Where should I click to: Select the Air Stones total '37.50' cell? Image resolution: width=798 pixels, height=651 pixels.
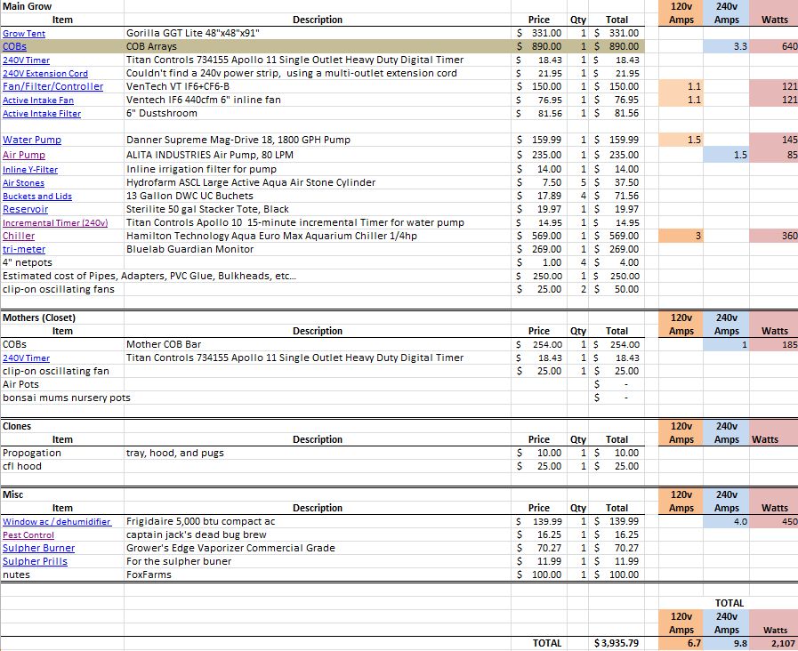click(617, 183)
